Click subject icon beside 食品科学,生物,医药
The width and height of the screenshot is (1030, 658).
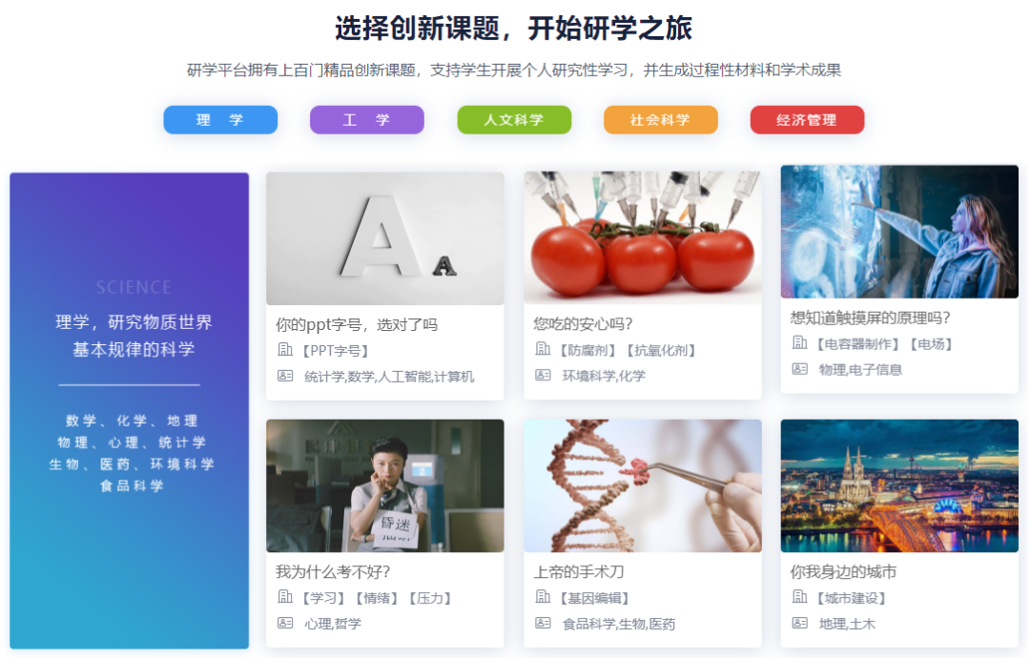543,624
